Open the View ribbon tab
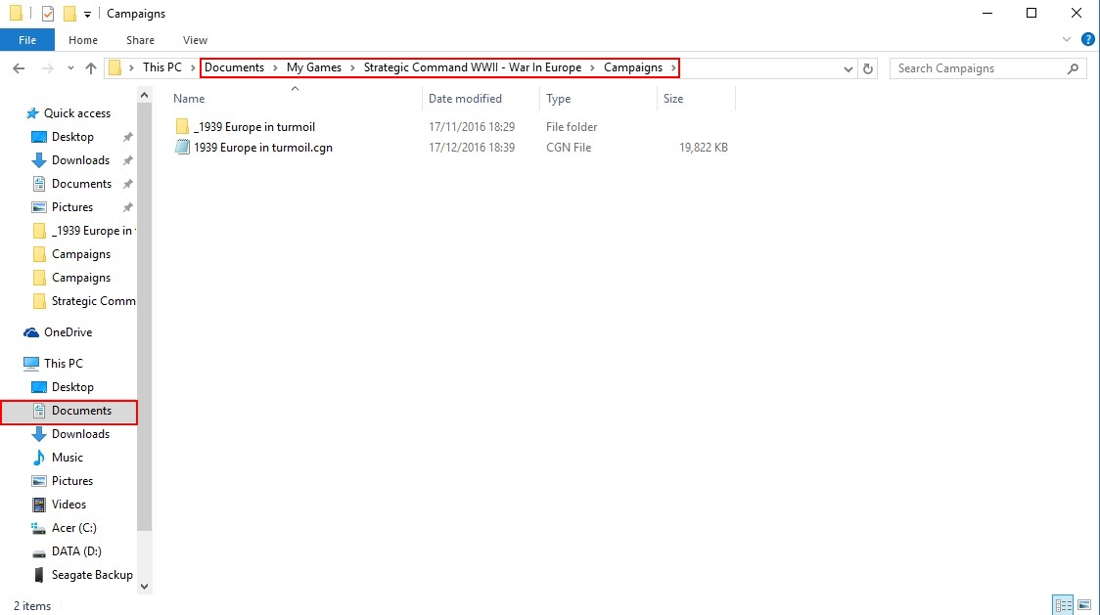The image size is (1100, 615). pyautogui.click(x=195, y=40)
